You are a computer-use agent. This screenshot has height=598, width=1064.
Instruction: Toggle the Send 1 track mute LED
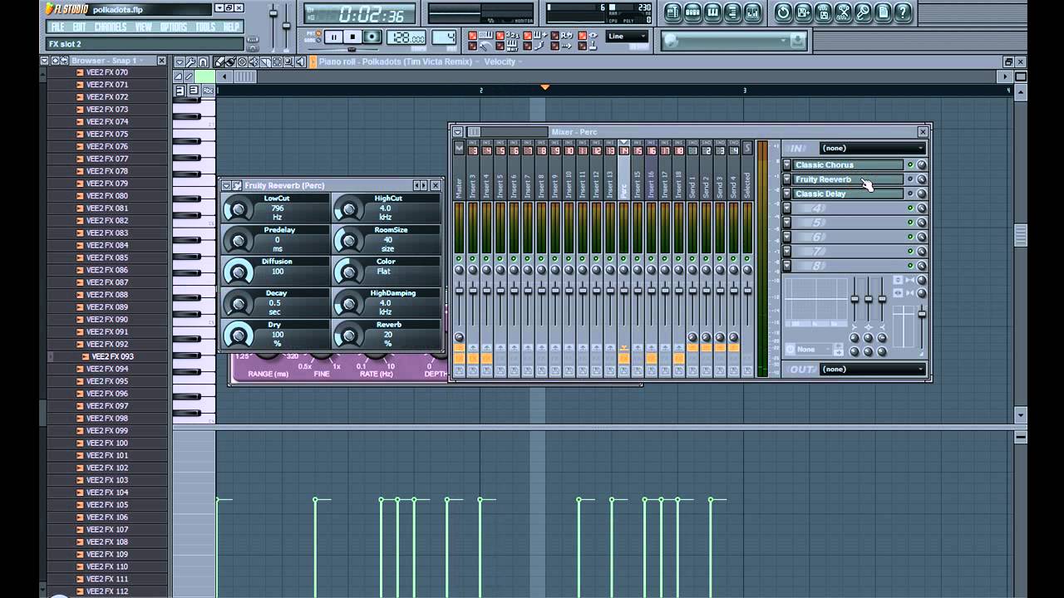click(692, 258)
